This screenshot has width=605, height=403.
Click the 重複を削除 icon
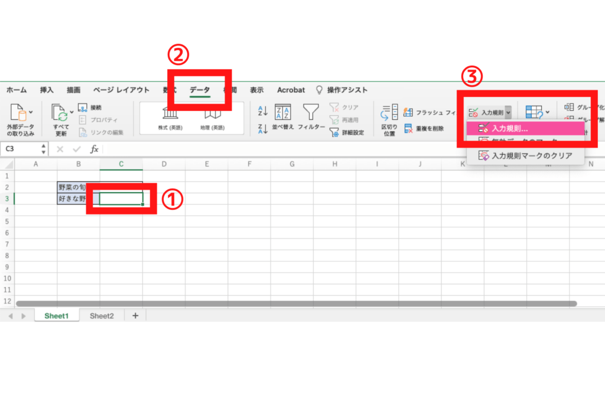[408, 129]
